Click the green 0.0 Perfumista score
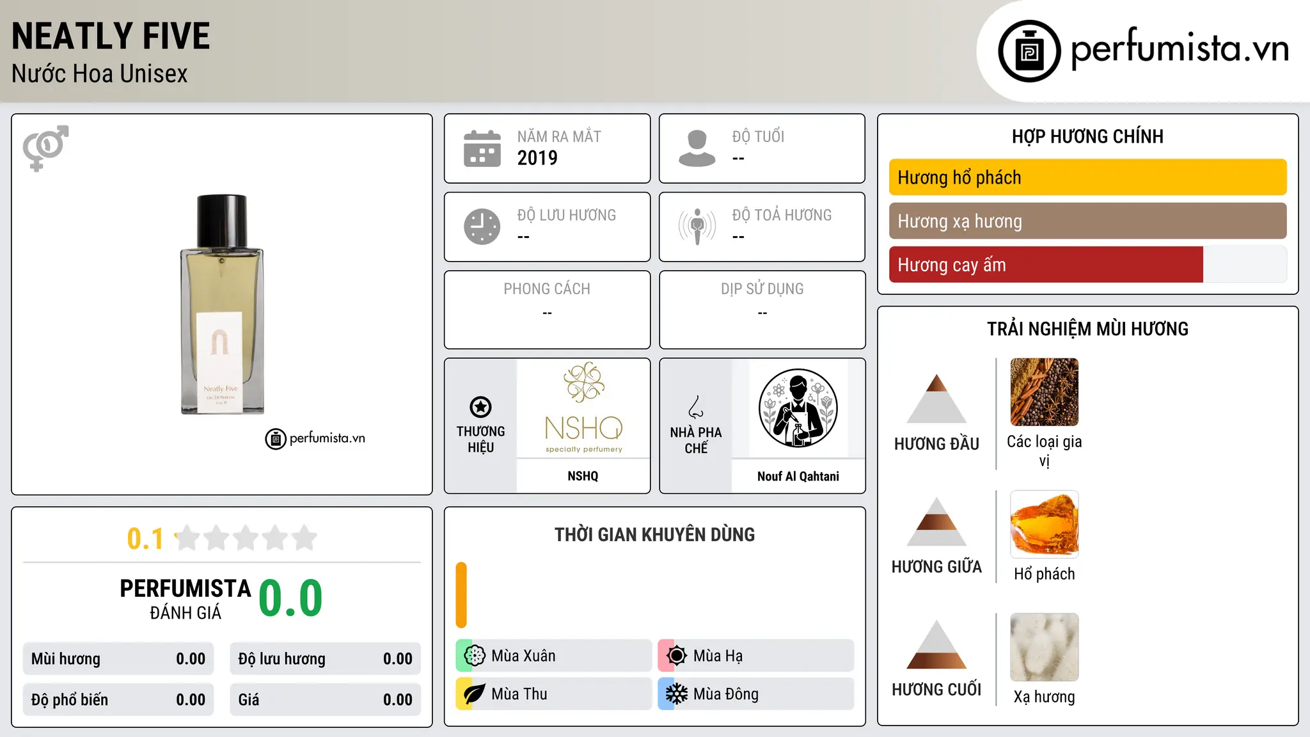 [x=291, y=598]
